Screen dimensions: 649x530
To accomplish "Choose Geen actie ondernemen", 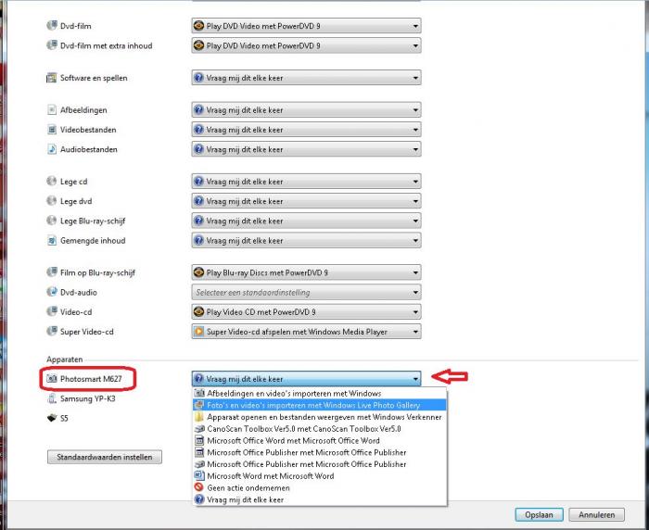I will pyautogui.click(x=320, y=487).
